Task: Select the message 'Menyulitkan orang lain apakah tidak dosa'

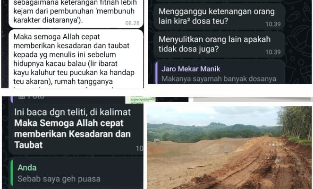Action: click(219, 44)
